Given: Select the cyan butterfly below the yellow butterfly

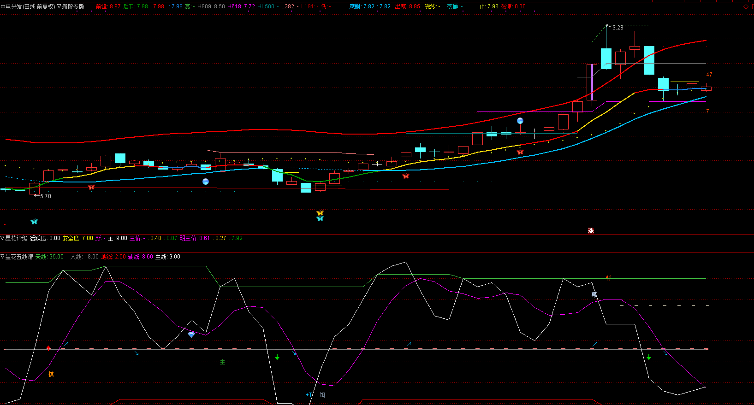Looking at the screenshot, I should pos(320,218).
